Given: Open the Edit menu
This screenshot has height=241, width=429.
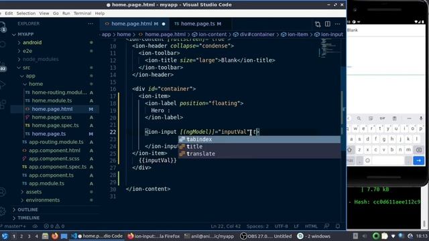Looking at the screenshot, I should [x=9, y=13].
